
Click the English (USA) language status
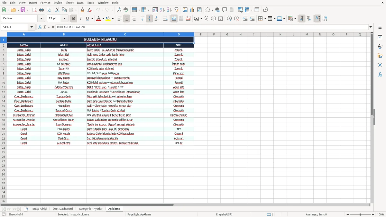point(224,214)
